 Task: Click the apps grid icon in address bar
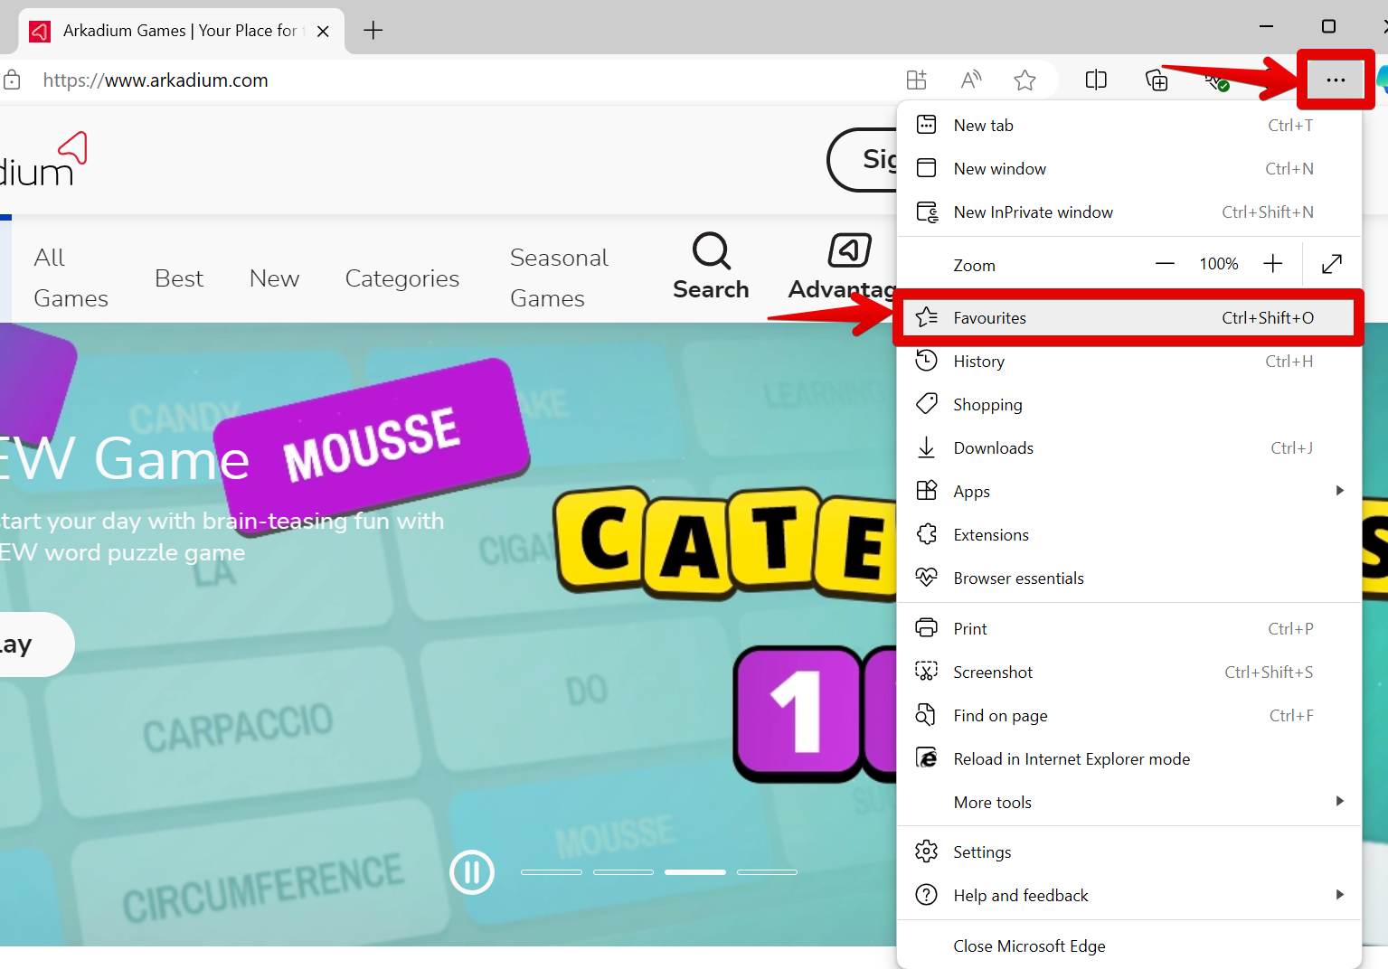tap(917, 80)
